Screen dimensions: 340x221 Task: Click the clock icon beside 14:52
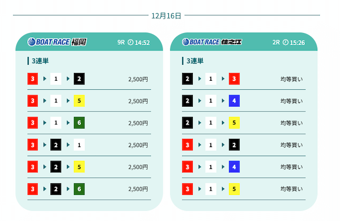(x=131, y=42)
